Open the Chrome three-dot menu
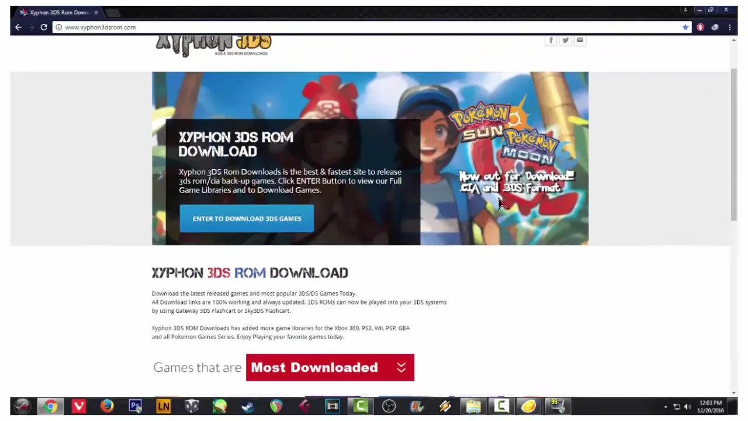 [729, 27]
